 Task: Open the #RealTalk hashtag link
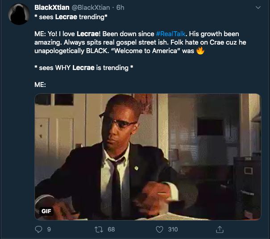point(171,34)
